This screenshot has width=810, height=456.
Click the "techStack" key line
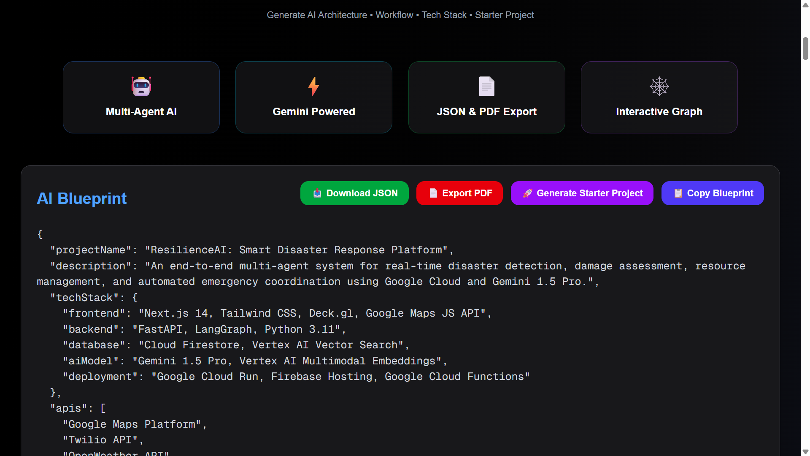tap(94, 298)
